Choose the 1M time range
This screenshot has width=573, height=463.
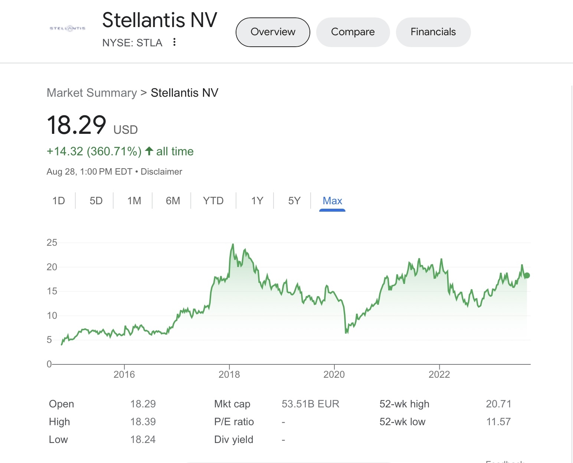(134, 201)
